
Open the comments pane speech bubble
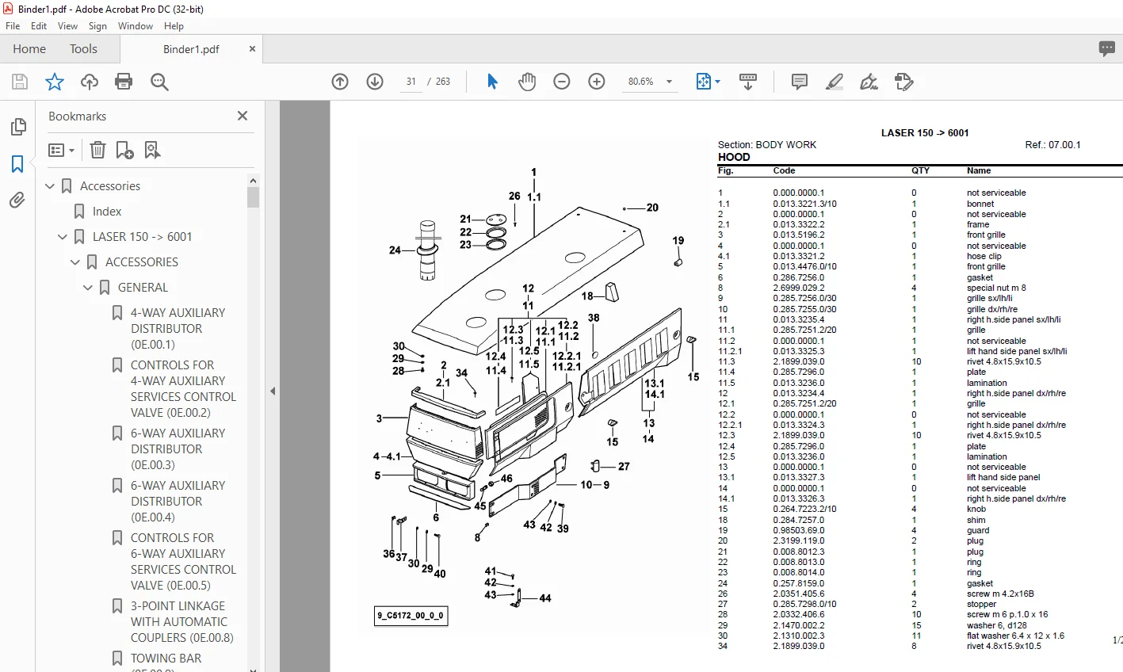[1107, 49]
